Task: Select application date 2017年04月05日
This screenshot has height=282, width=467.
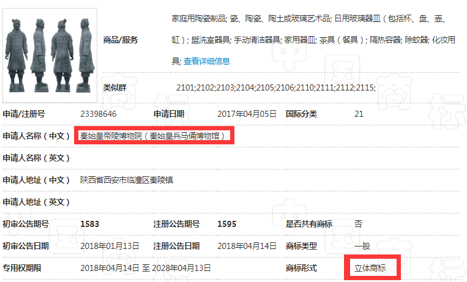Action: 247,114
